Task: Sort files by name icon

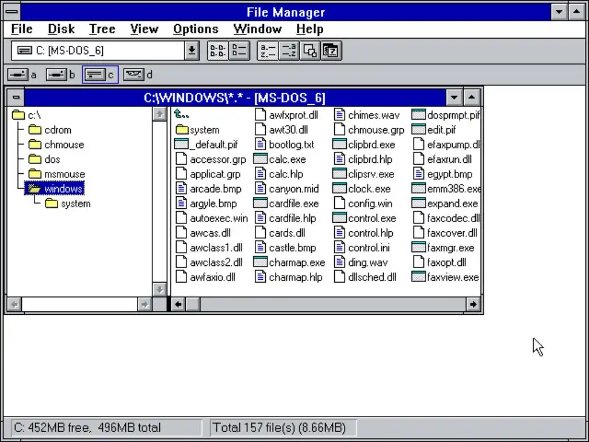Action: (268, 51)
